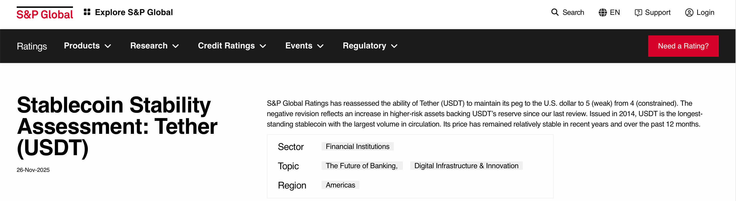Select the Financial Institutions sector tag

[357, 147]
